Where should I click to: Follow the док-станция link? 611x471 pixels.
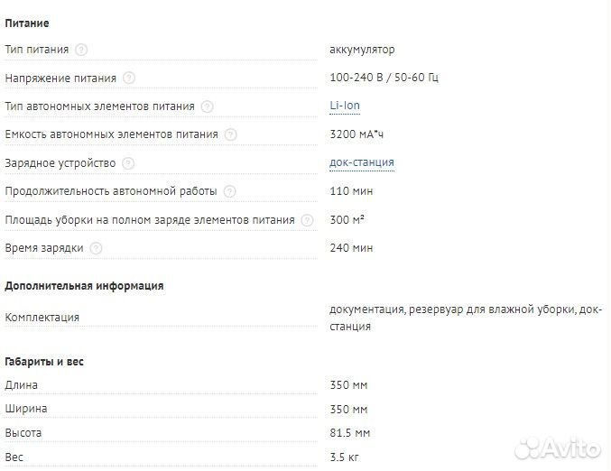pos(362,162)
